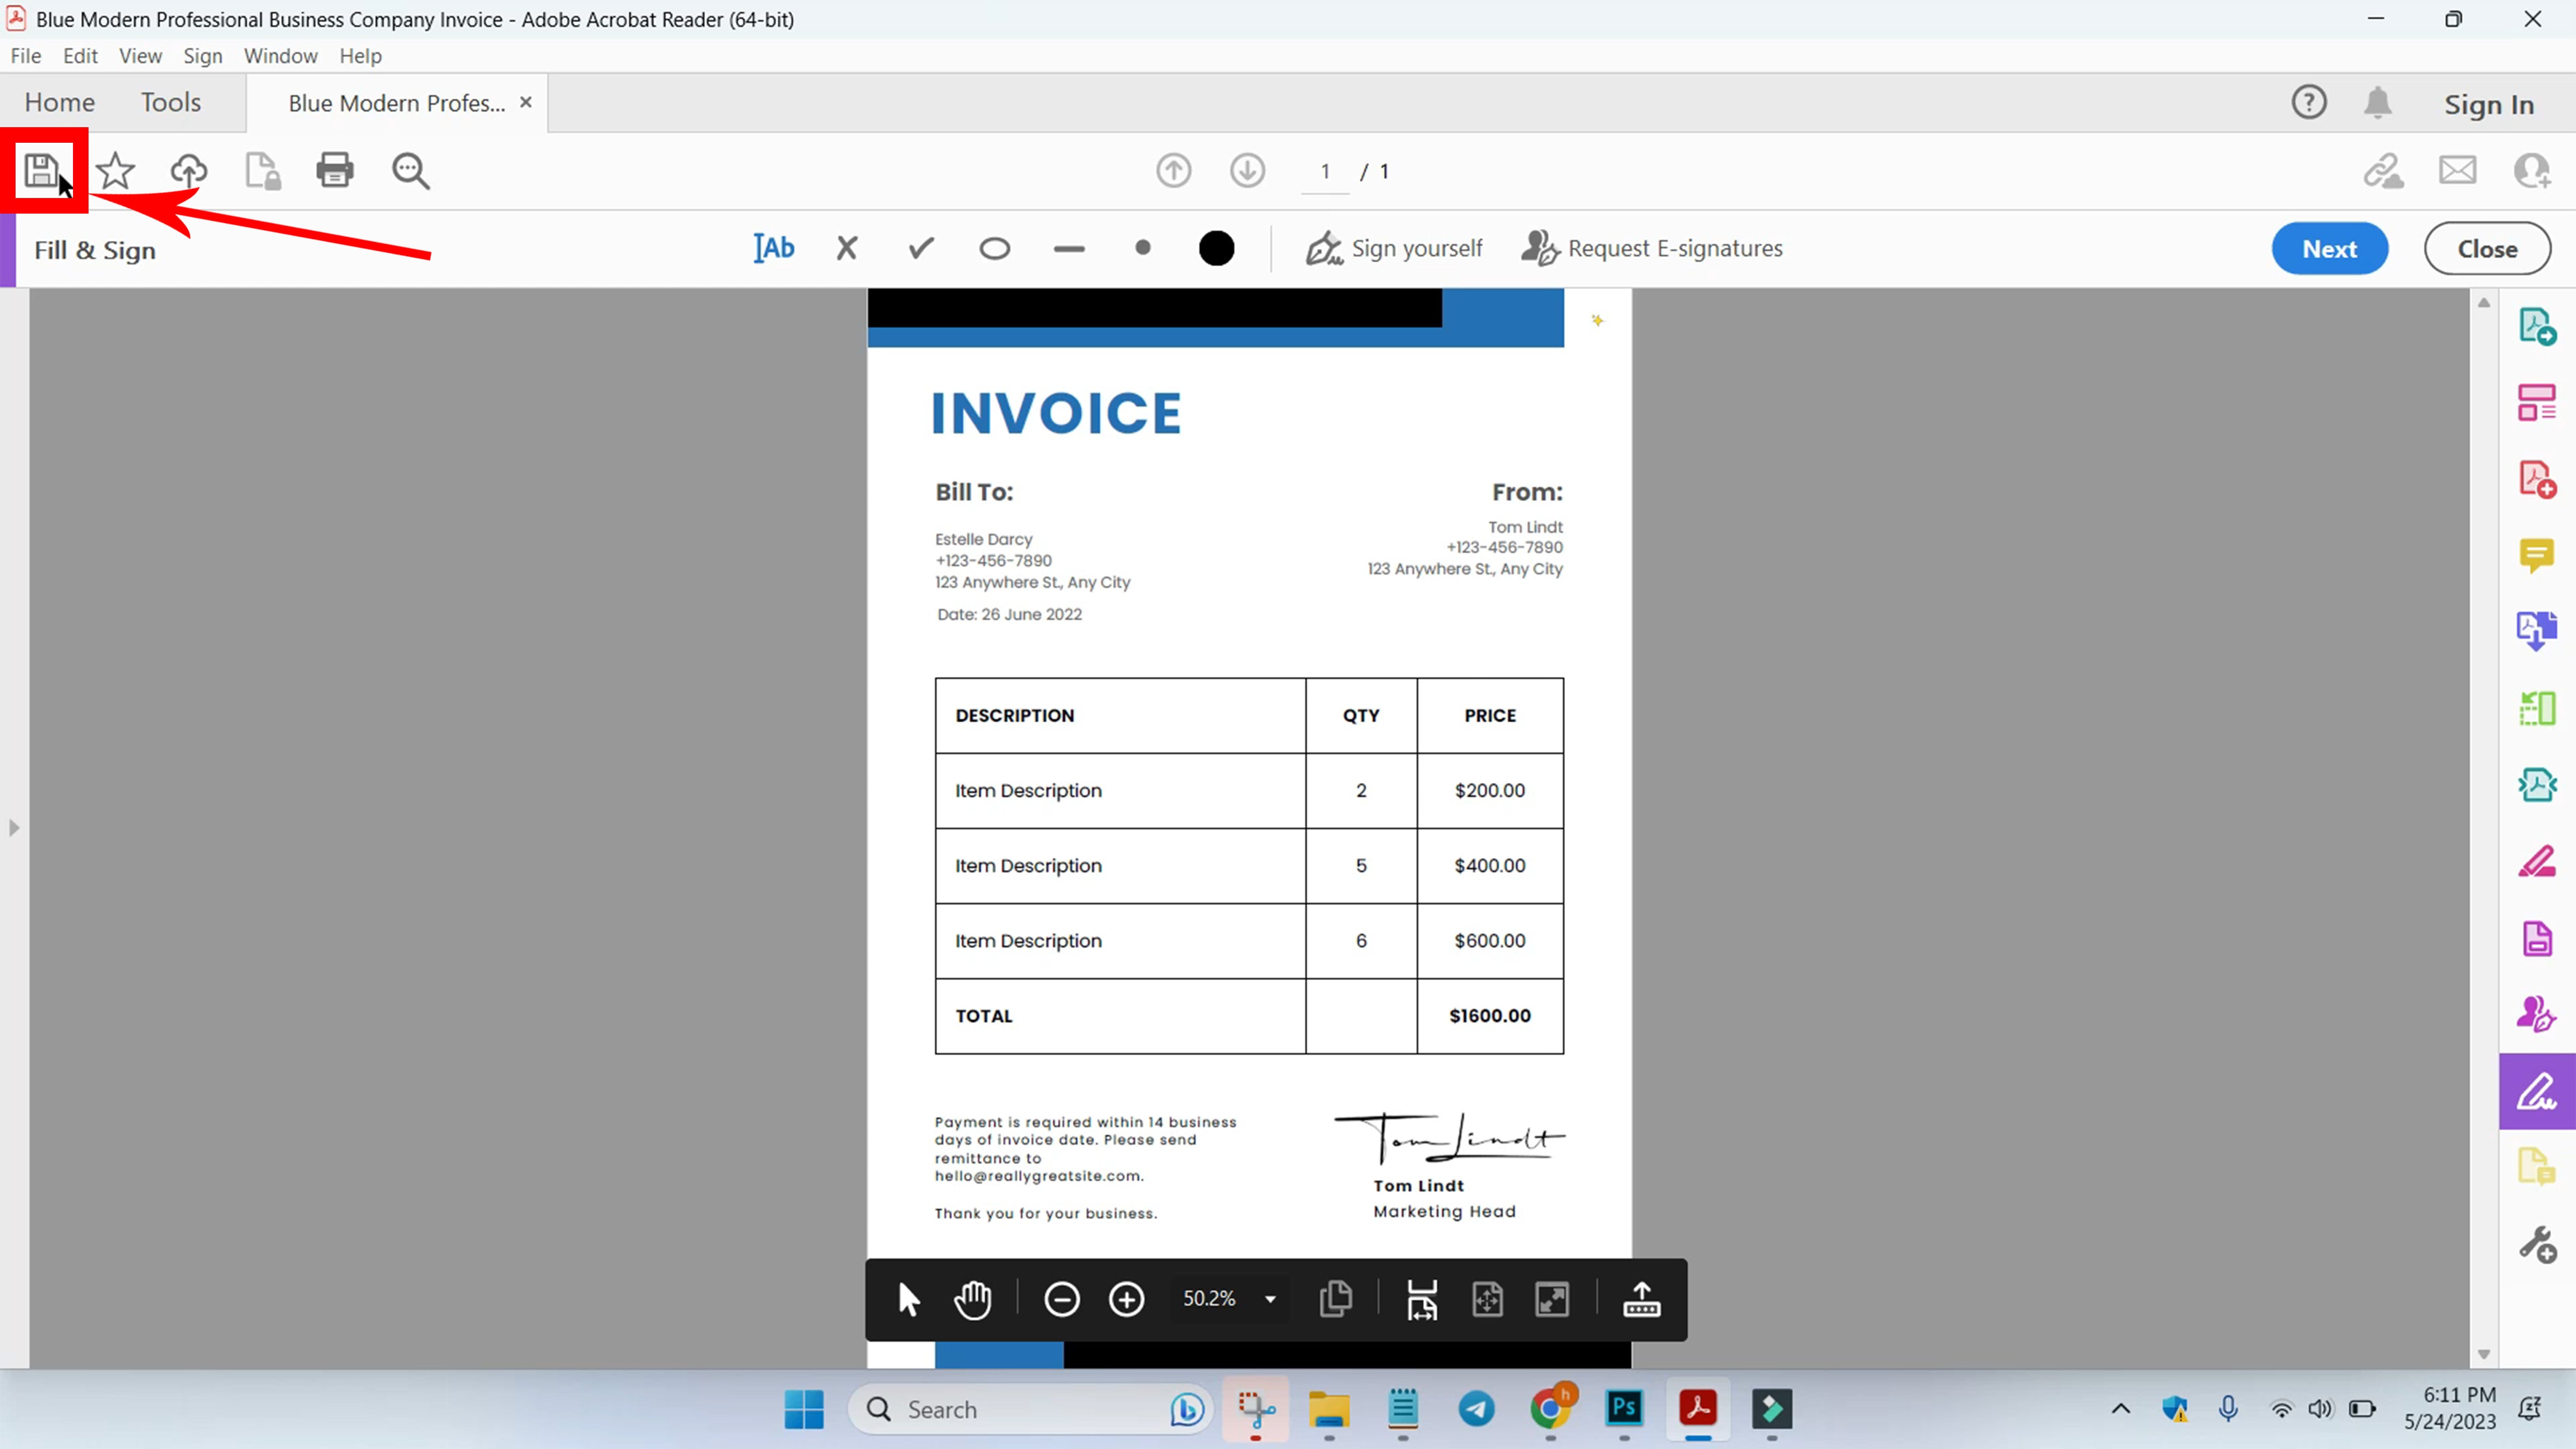Select the crossmark tool
The height and width of the screenshot is (1449, 2576).
click(x=847, y=248)
